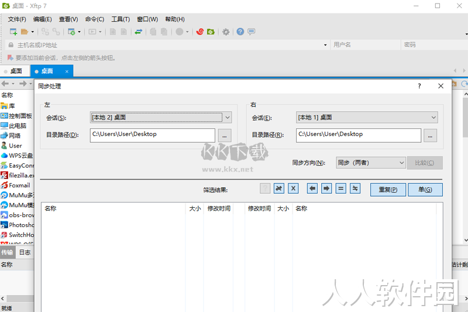This screenshot has height=312, width=468.
Task: Click the refresh icon in right pane
Action: click(464, 84)
